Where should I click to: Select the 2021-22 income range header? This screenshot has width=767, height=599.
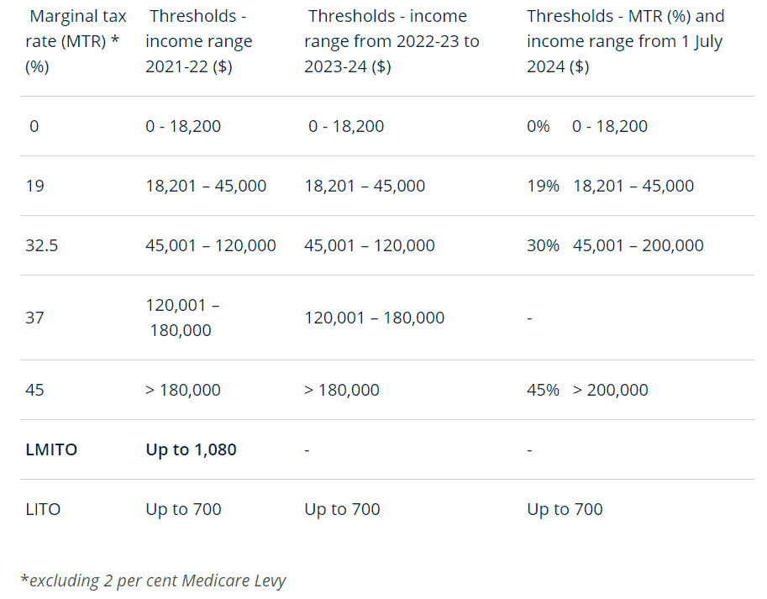coord(198,41)
